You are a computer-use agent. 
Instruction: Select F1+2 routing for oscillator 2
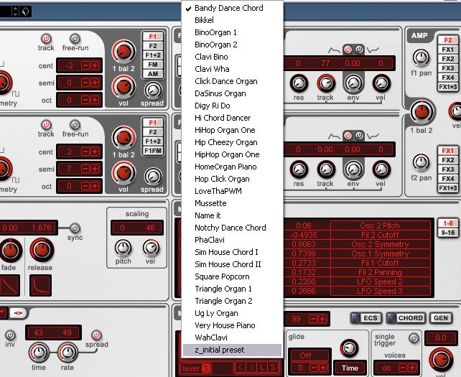[153, 141]
